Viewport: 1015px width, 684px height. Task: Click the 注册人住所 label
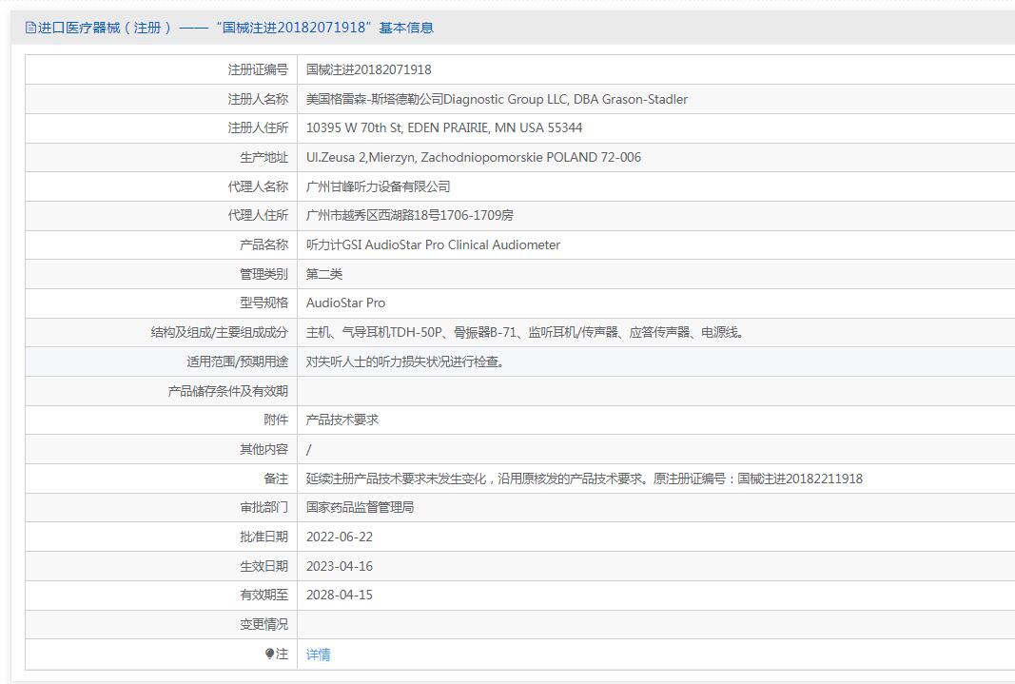click(x=258, y=127)
